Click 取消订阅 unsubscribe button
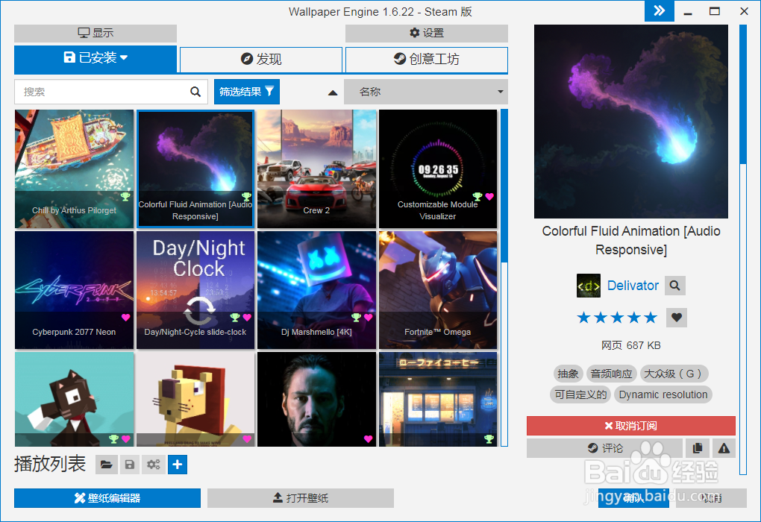Screen dimensions: 761x522 [x=631, y=426]
